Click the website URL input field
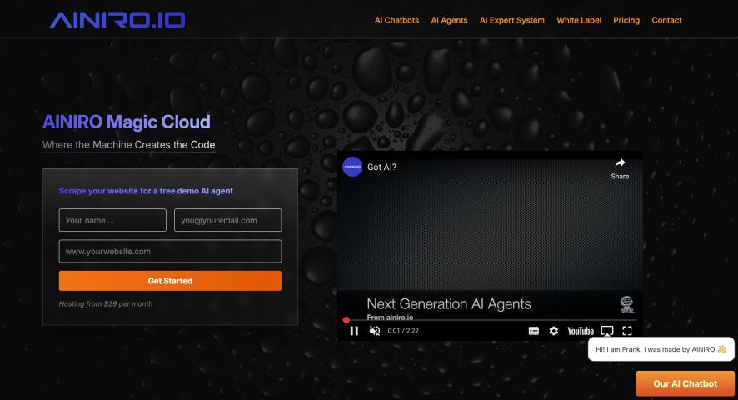Screen dimensions: 738x400 click(x=170, y=251)
